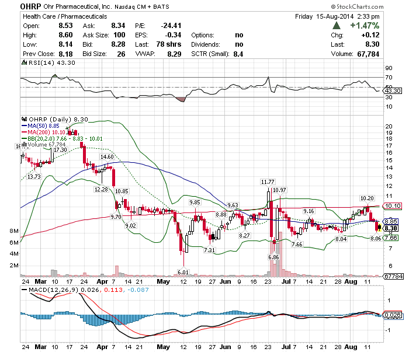
Task: Click the Bid price 8.28
Action: coord(118,44)
